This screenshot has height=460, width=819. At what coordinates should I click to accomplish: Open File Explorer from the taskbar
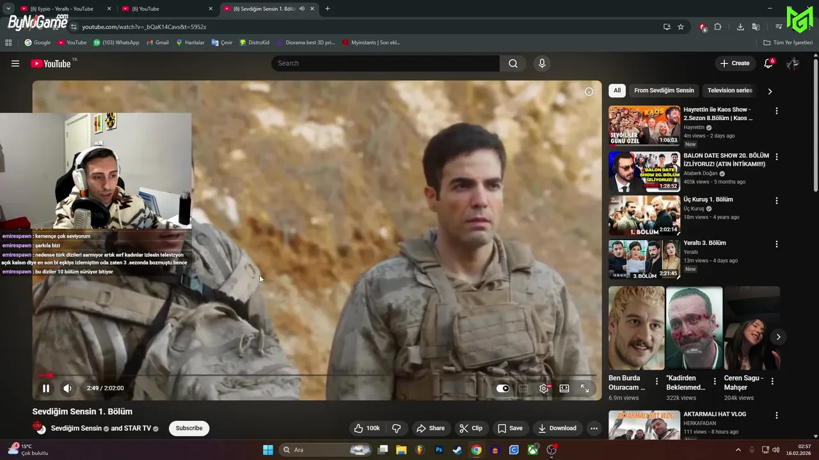402,450
